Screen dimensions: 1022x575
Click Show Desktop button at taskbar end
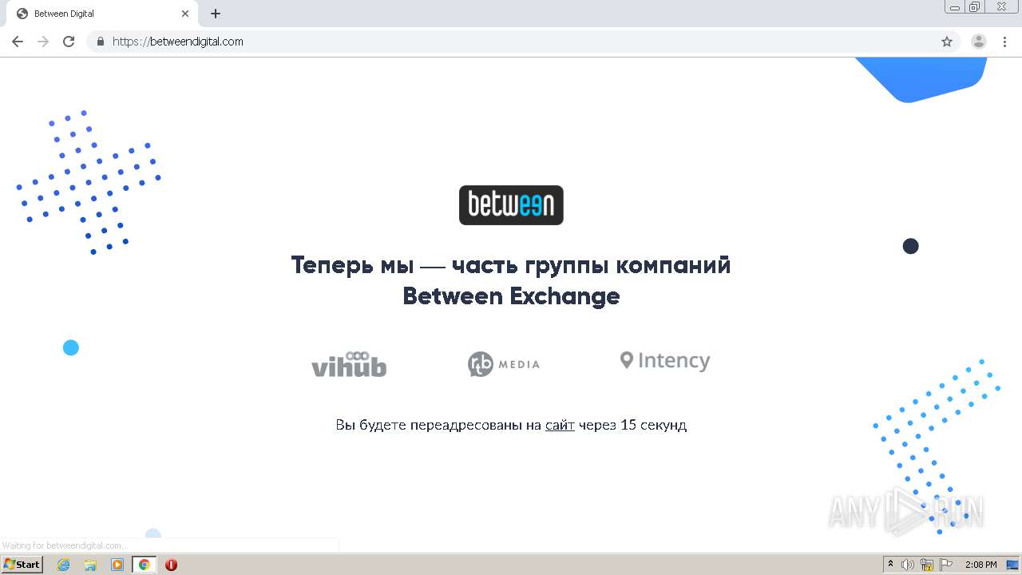[1013, 565]
